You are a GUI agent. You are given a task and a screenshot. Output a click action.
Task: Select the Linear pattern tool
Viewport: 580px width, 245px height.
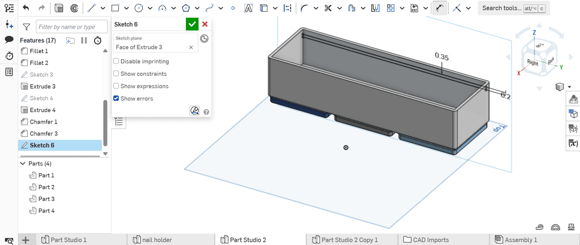pos(390,8)
